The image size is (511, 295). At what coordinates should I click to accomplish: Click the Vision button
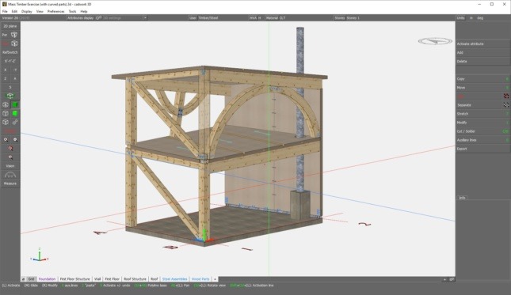[10, 166]
